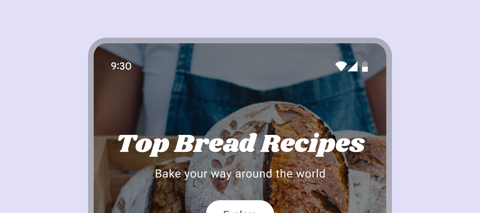Select the Bake your way around the world subtitle
The image size is (480, 213).
point(240,174)
